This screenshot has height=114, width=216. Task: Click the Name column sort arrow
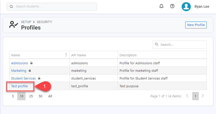tap(66, 55)
